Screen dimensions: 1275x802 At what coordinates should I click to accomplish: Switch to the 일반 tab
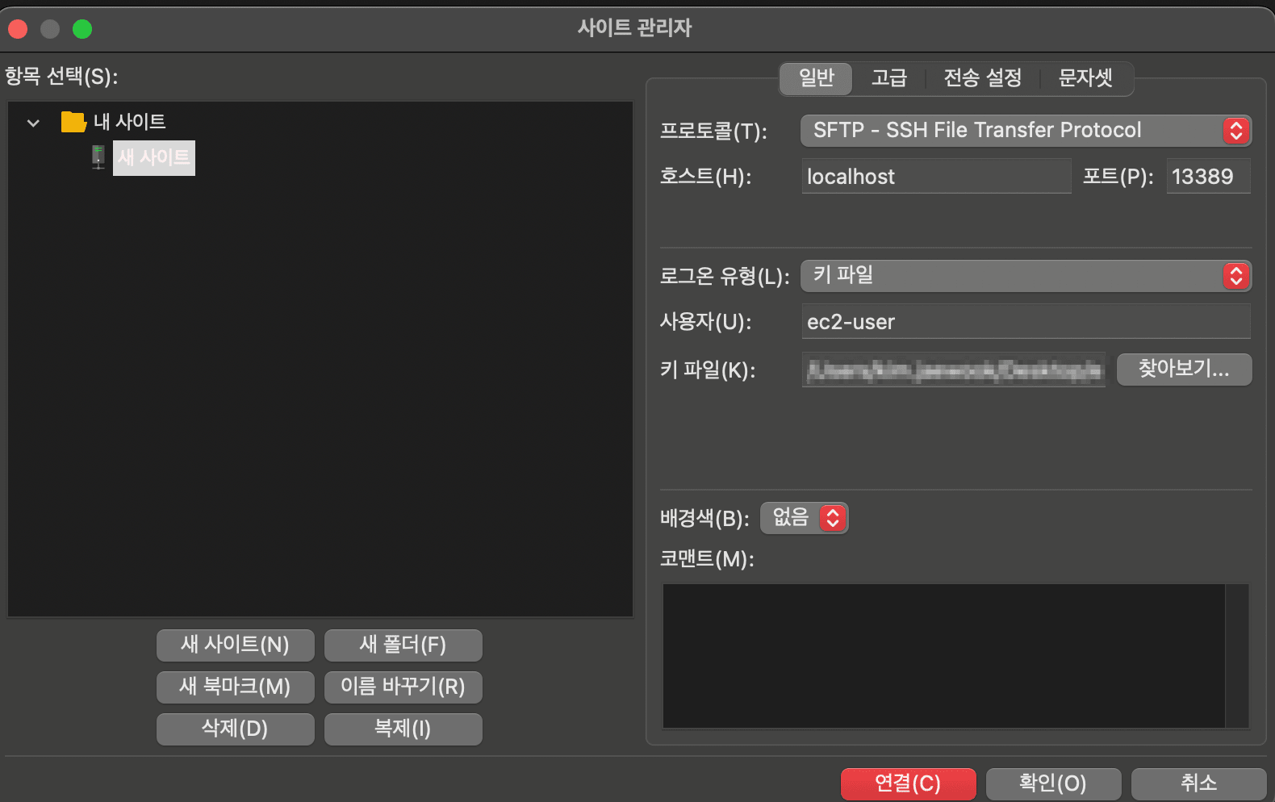pos(816,78)
